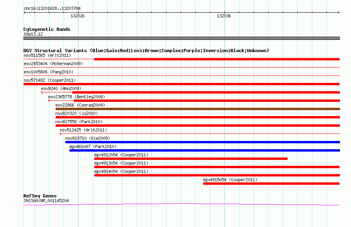Viewport: 351px width, 227px height.
Task: Click the dgv461n67 (Park2010) label
Action: point(93,146)
